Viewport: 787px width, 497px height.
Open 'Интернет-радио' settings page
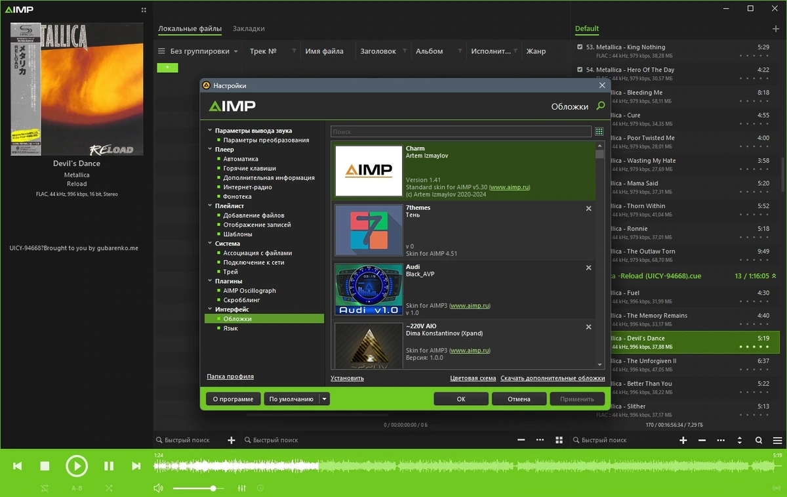(x=247, y=187)
